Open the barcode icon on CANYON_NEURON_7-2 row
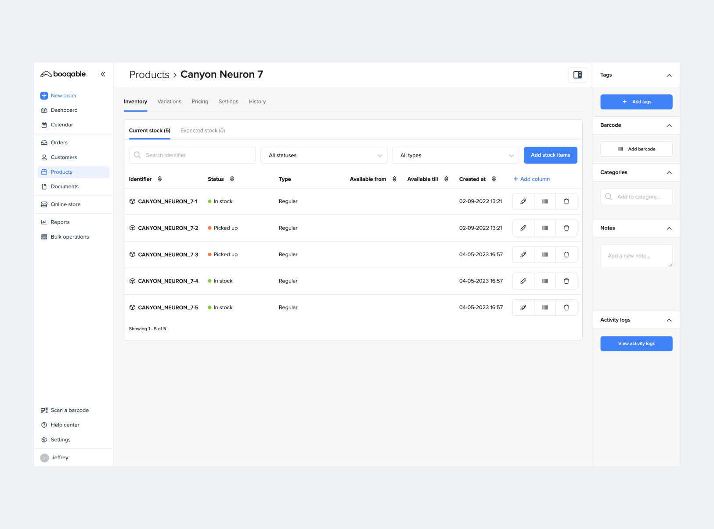The height and width of the screenshot is (529, 714). point(545,228)
